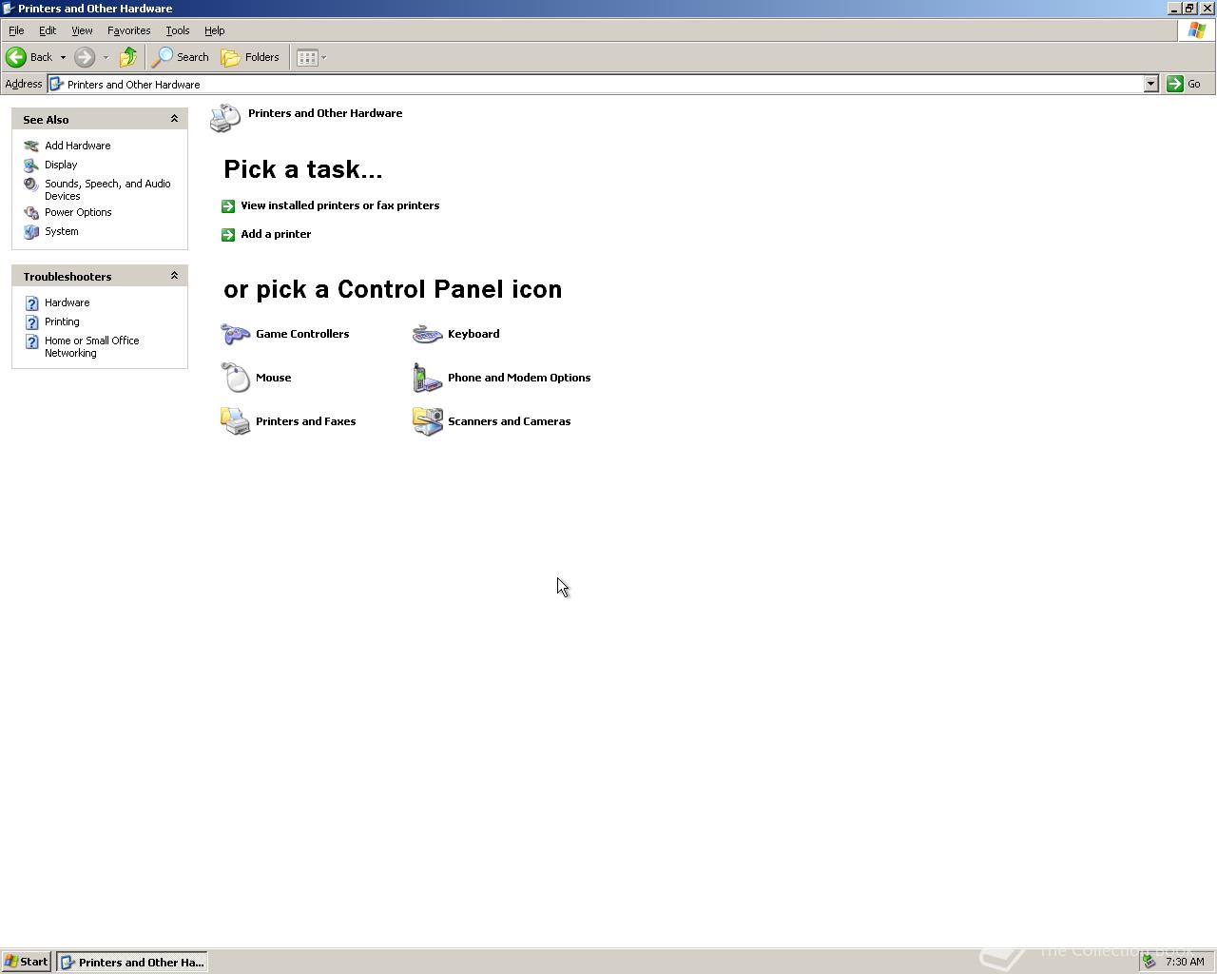
Task: Click the Views toolbar button
Action: (x=307, y=57)
